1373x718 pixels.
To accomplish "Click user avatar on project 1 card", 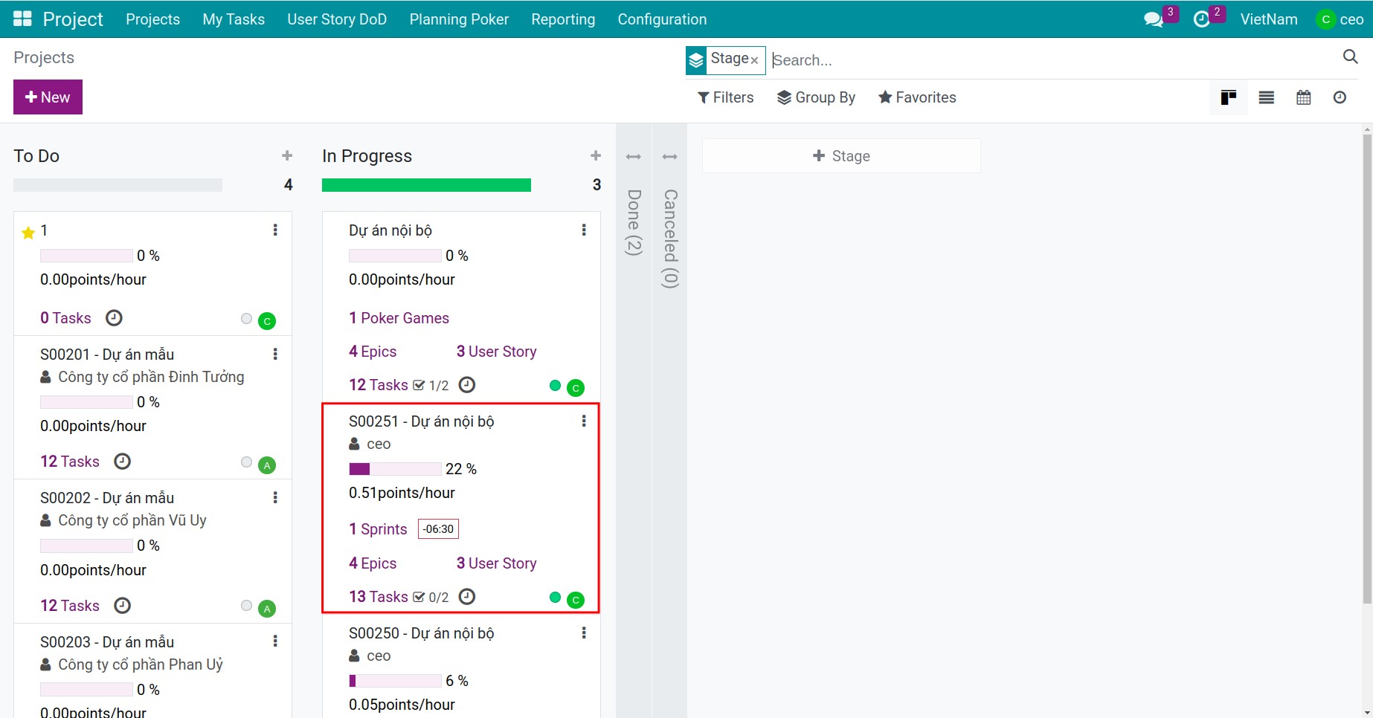I will click(x=267, y=321).
